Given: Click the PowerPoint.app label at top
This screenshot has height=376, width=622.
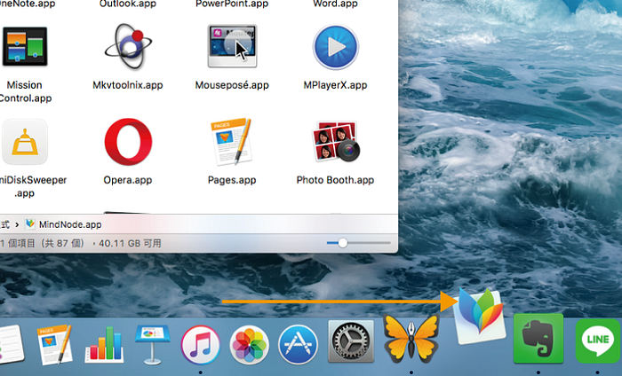Looking at the screenshot, I should [232, 4].
